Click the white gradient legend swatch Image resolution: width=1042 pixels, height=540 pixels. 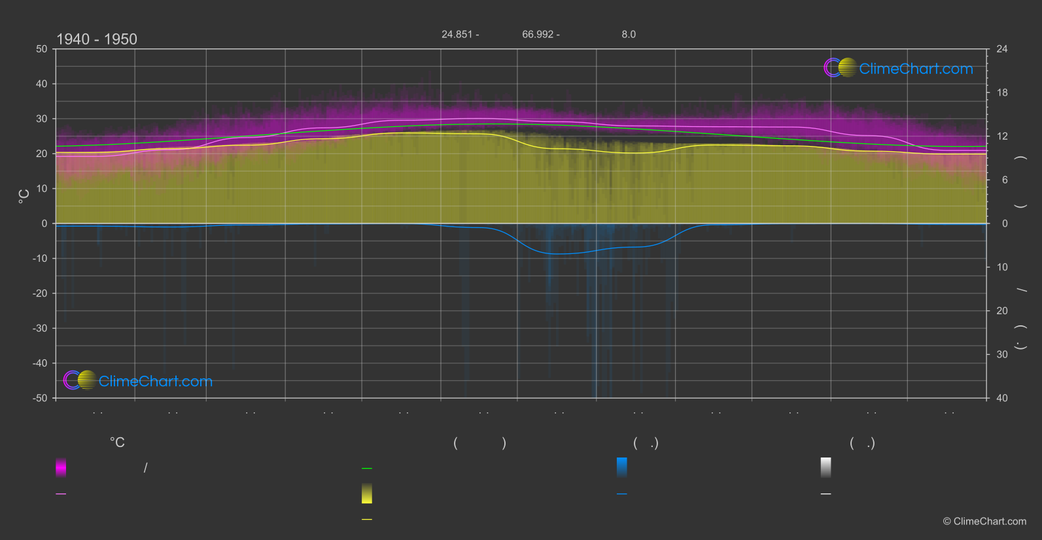[825, 467]
